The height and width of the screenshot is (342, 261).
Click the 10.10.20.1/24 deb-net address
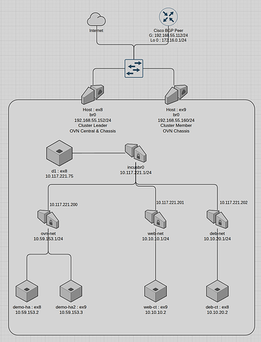pos(217,239)
